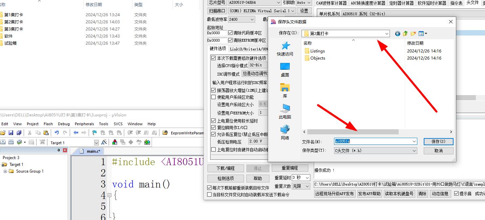
Task: Open the Debug menu in µVision
Action: click(x=64, y=124)
